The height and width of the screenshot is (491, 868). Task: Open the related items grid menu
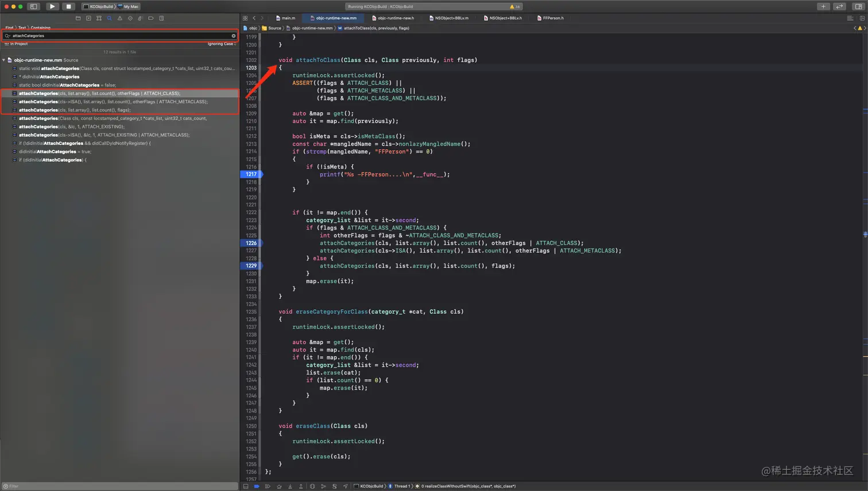point(245,18)
